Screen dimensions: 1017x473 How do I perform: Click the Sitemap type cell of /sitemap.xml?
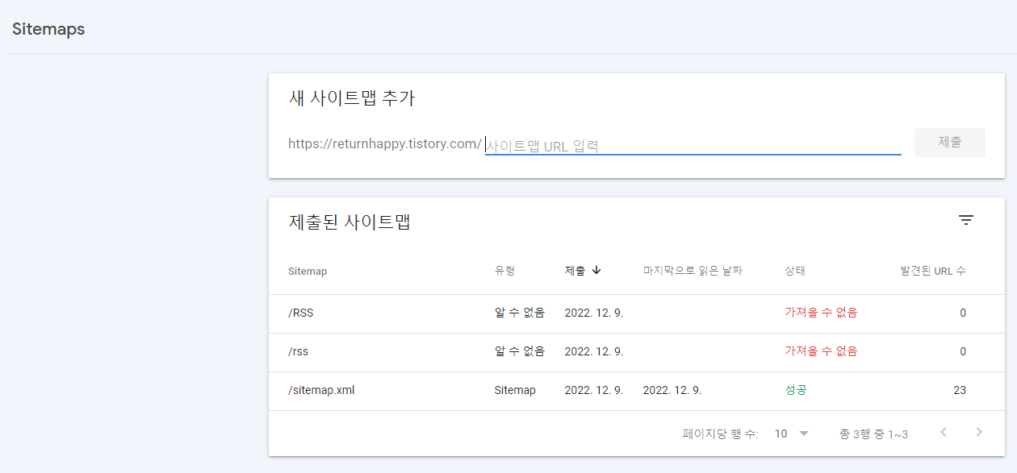(515, 390)
